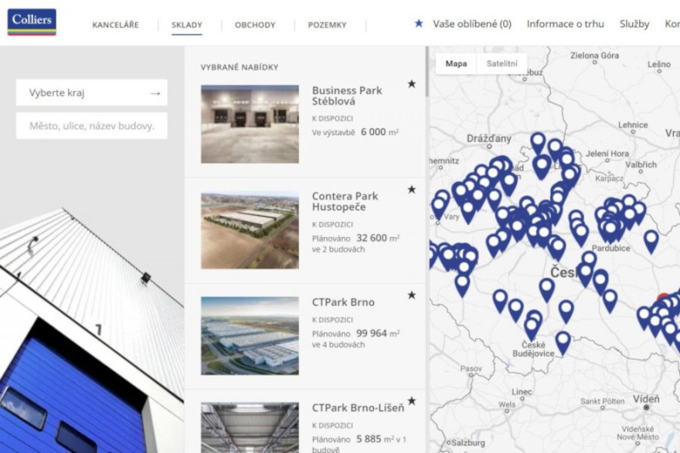Open CTPark Brno-Líšeň interior thumbnail
The width and height of the screenshot is (680, 453).
[250, 428]
